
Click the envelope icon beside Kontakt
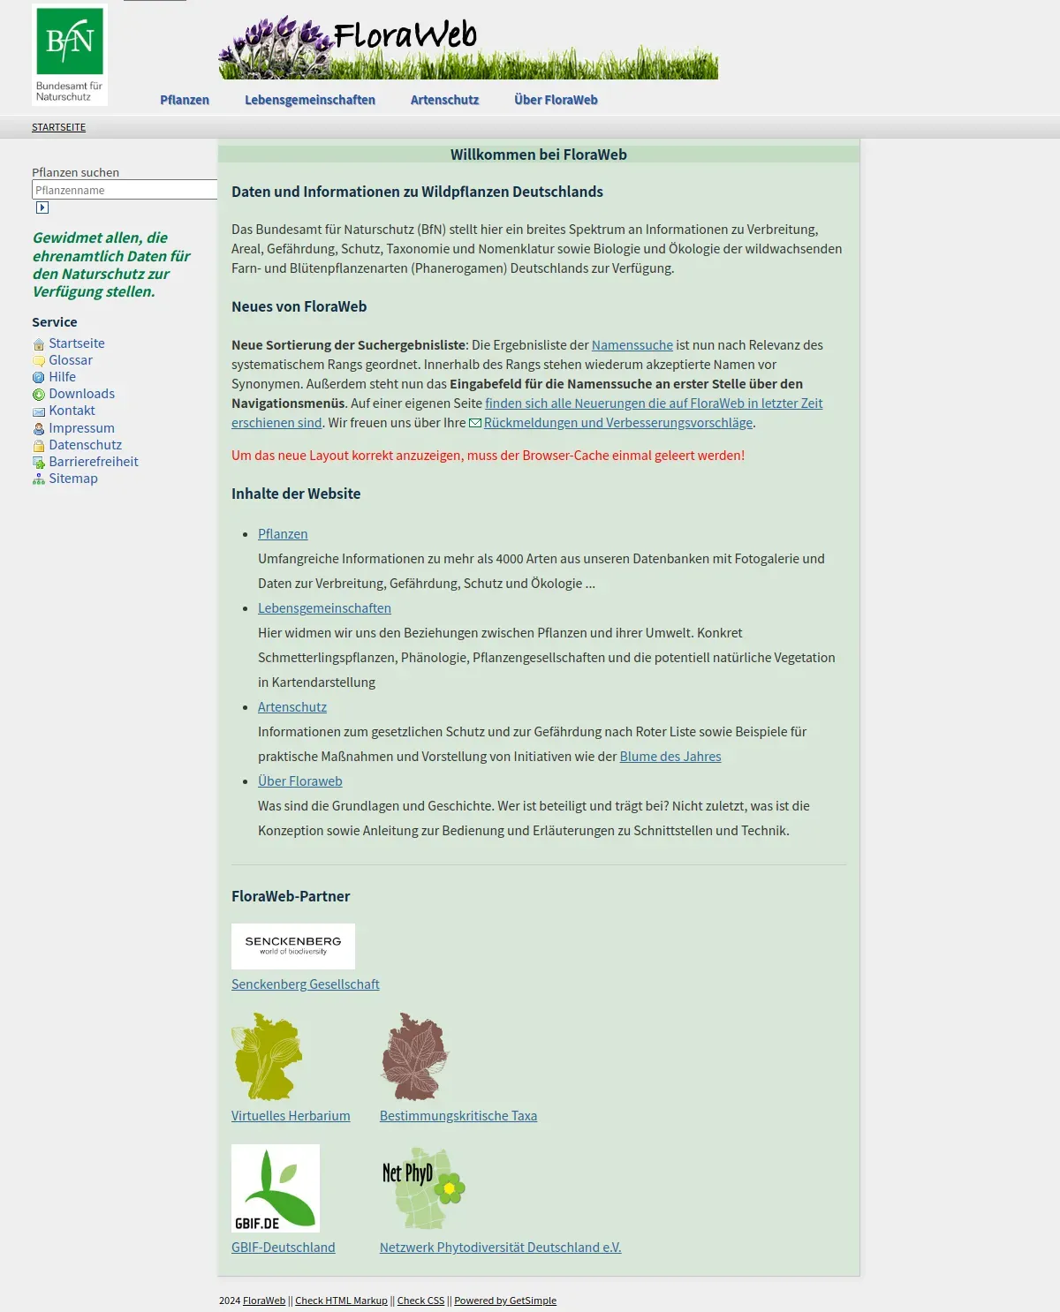(38, 411)
